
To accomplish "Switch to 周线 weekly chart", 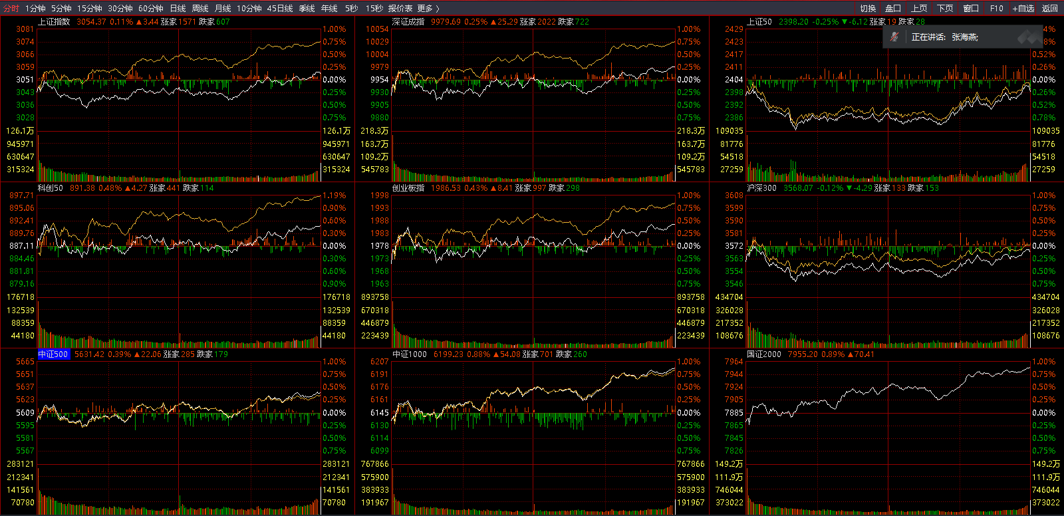I will pyautogui.click(x=200, y=8).
